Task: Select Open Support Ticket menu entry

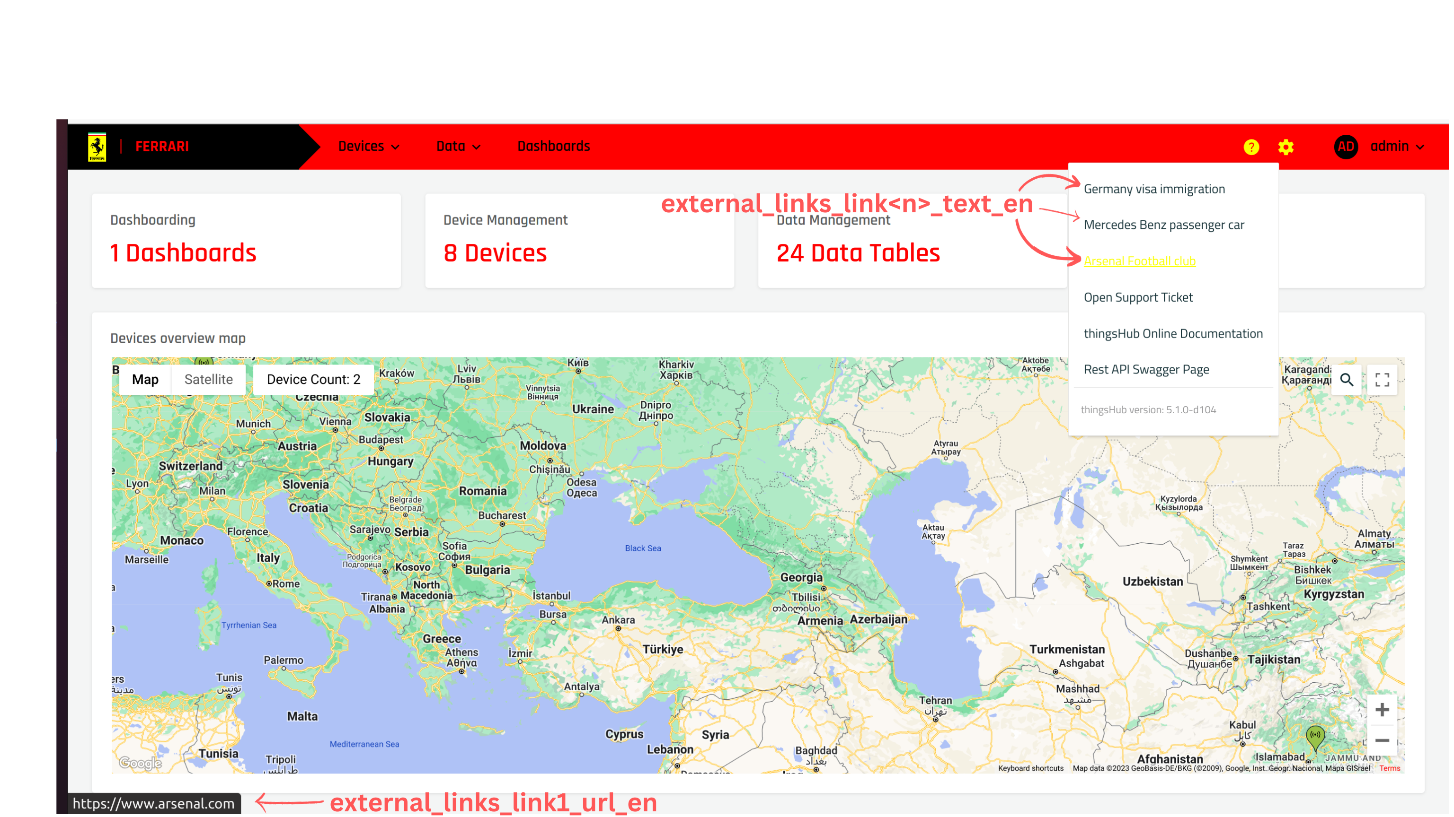Action: [x=1138, y=297]
